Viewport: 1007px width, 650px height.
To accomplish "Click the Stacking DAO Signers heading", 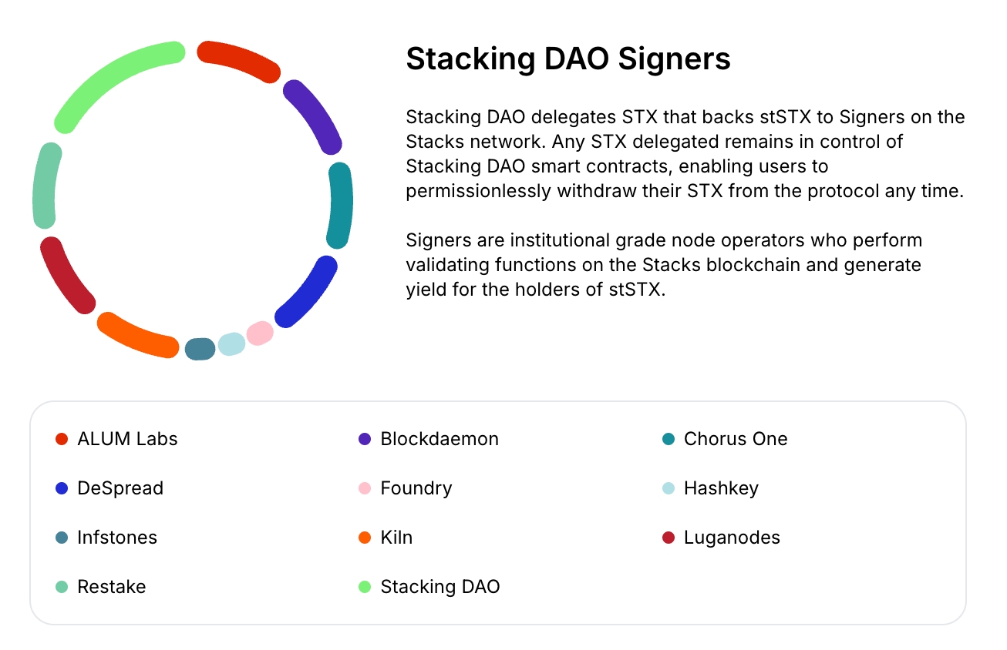I will point(568,59).
